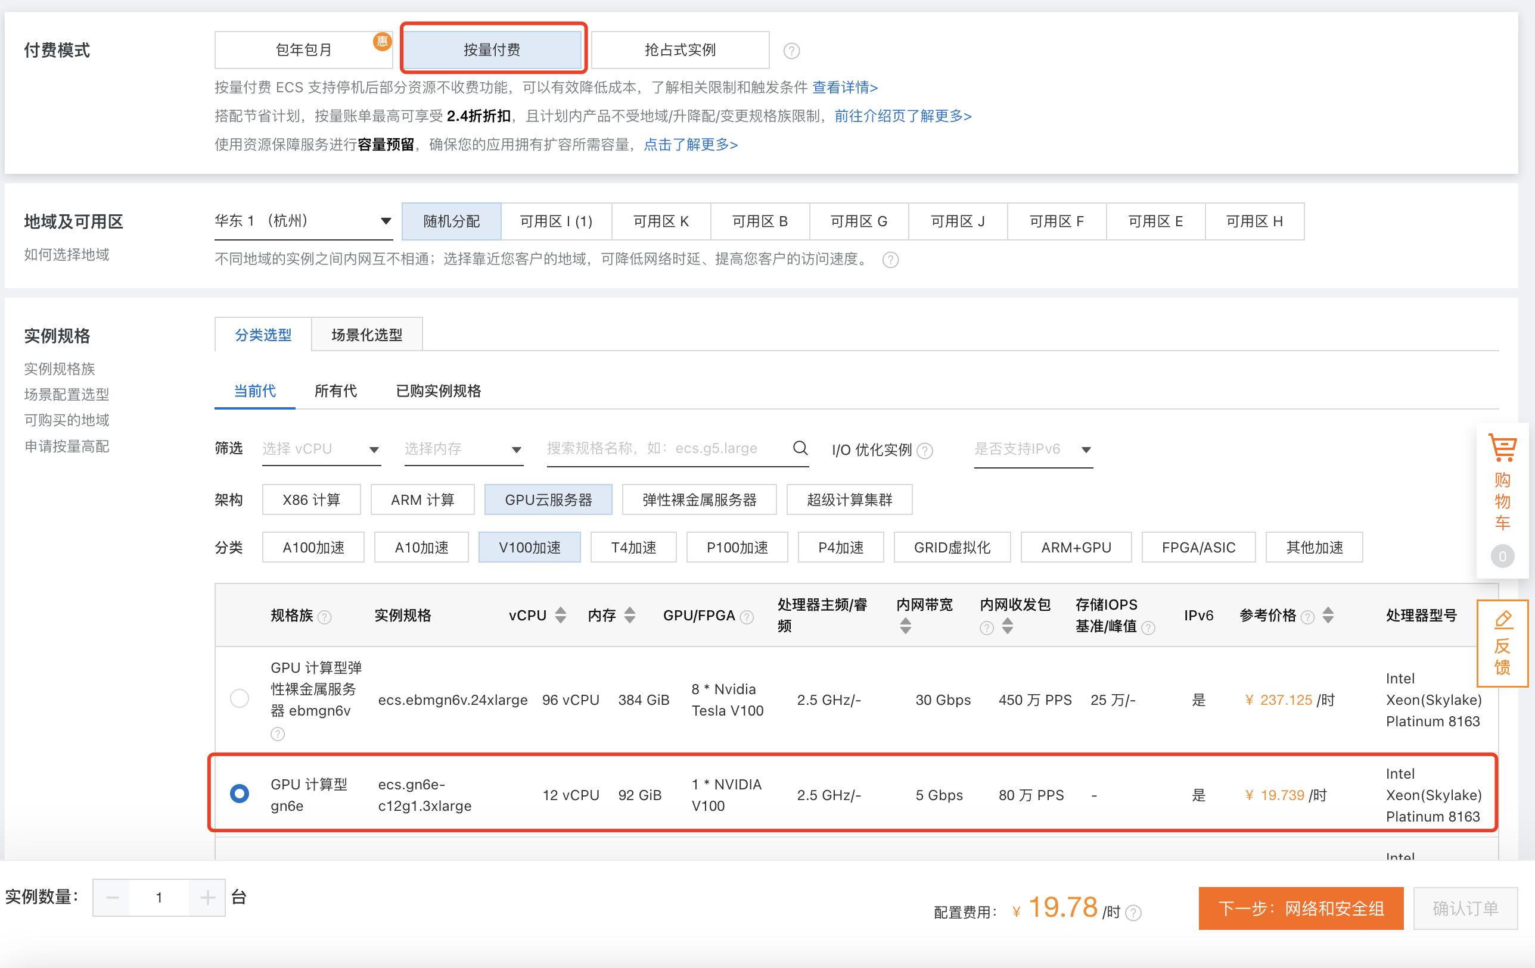Switch payment mode to 抢占式实例
Image resolution: width=1535 pixels, height=968 pixels.
pos(679,49)
